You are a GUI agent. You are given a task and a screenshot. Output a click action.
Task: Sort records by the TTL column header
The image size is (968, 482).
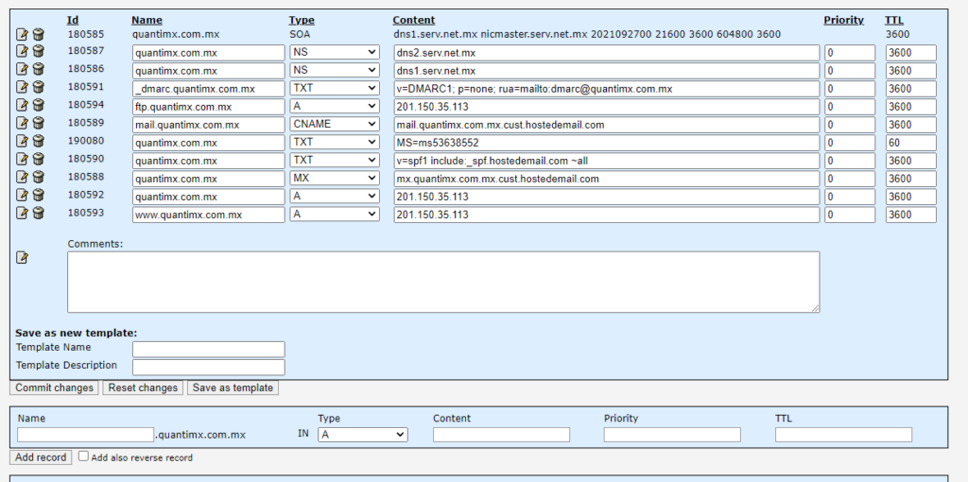tap(893, 20)
